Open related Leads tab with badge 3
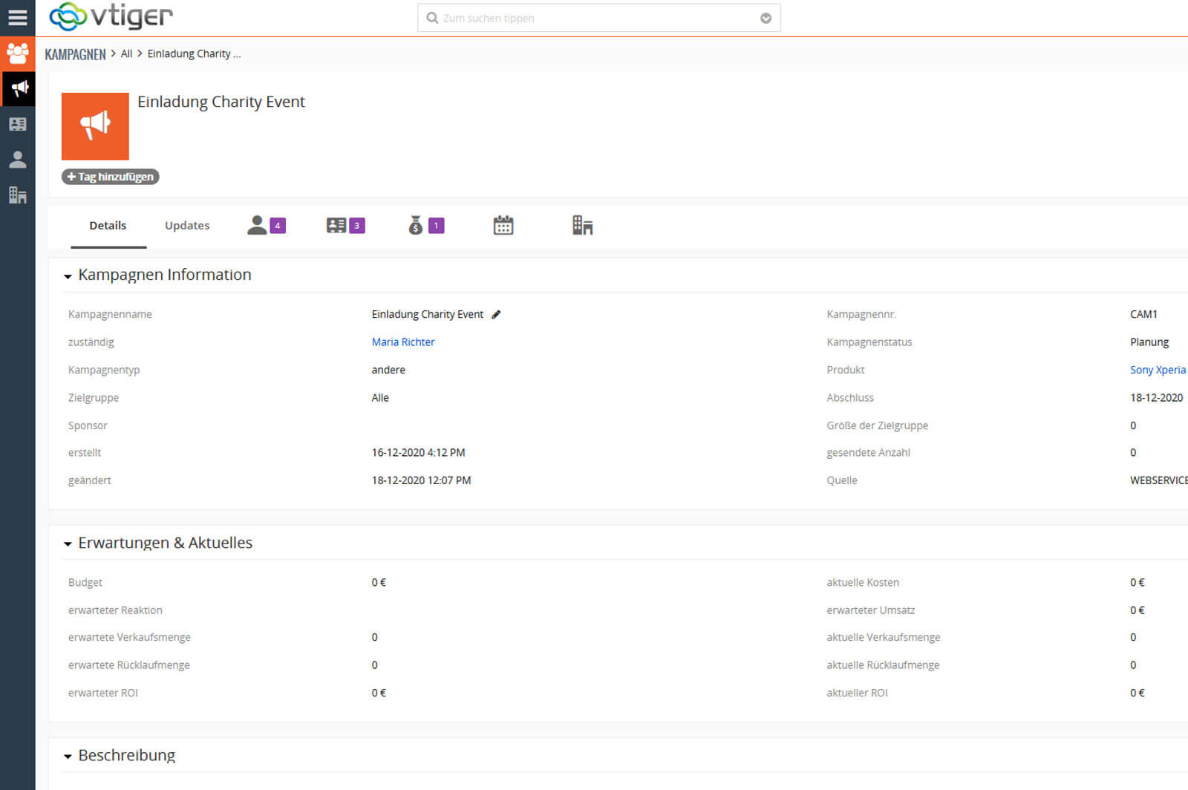The height and width of the screenshot is (790, 1188). (x=345, y=226)
